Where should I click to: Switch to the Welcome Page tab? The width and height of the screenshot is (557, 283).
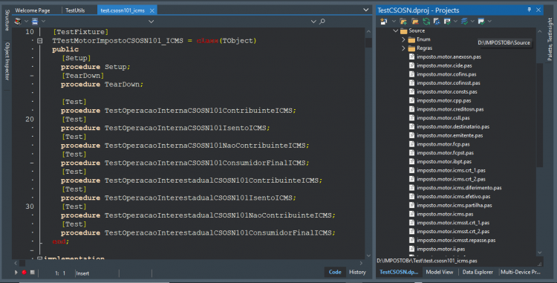click(33, 10)
